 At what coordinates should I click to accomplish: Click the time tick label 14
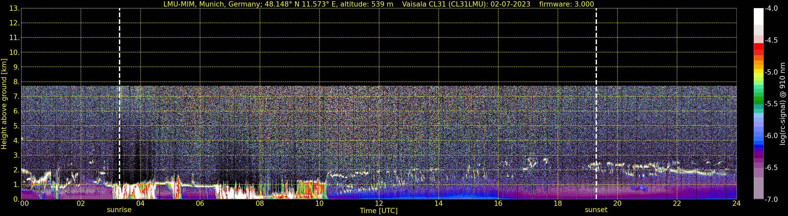tap(439, 204)
